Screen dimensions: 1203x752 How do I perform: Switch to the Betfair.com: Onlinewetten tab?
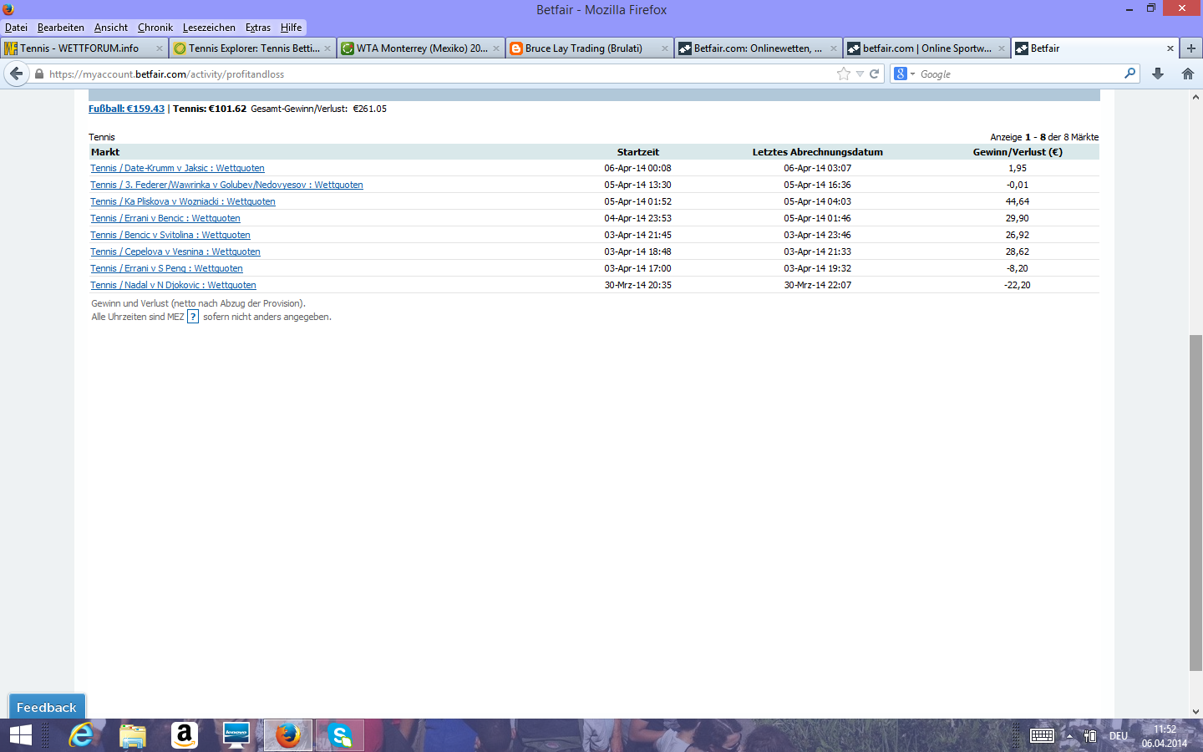[x=759, y=48]
